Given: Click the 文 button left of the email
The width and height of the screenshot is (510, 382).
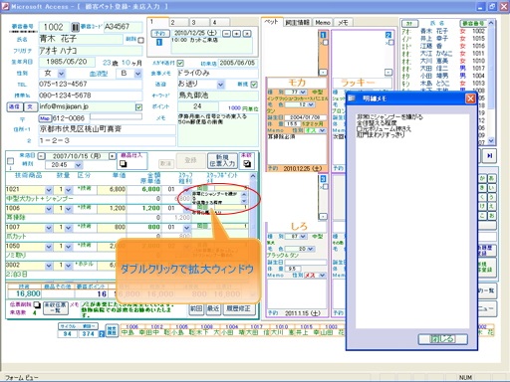Looking at the screenshot, I should pos(30,106).
